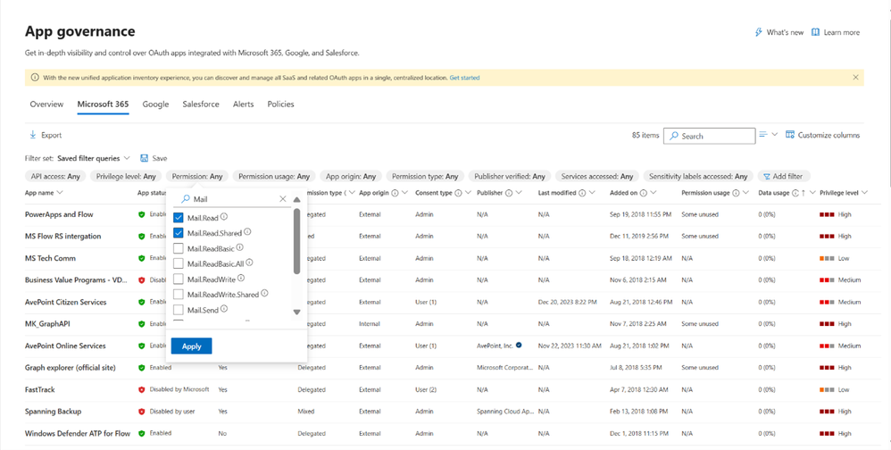The image size is (891, 450).
Task: Open the Permission usage: Any filter
Action: click(x=274, y=176)
